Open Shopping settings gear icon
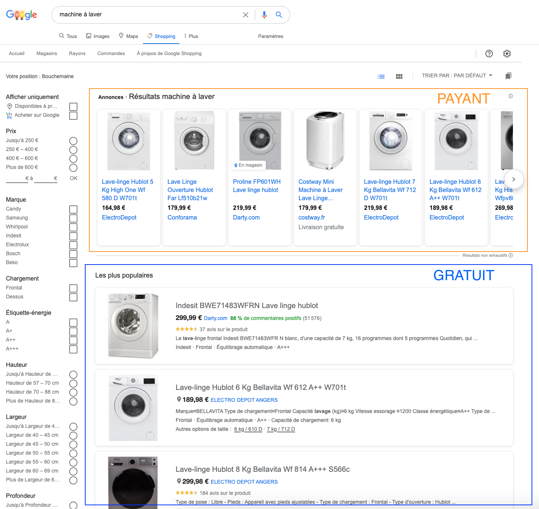 [507, 54]
